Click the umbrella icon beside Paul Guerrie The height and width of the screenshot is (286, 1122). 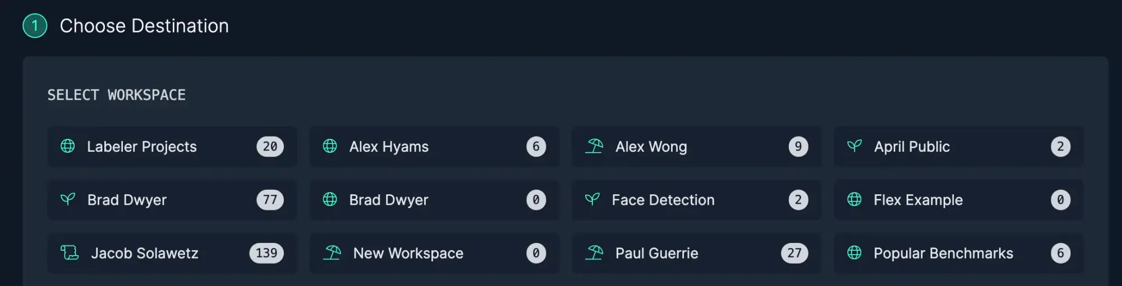click(594, 253)
